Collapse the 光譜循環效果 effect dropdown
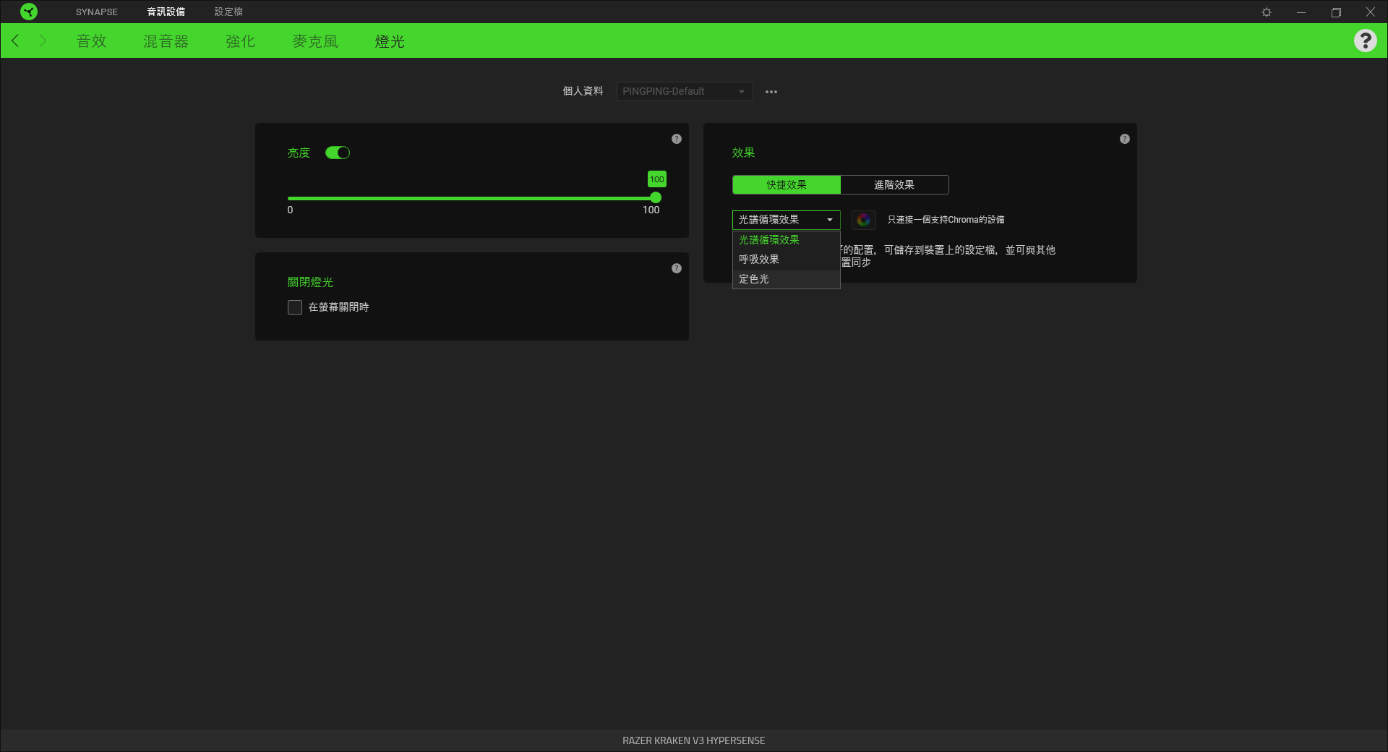 [x=787, y=220]
